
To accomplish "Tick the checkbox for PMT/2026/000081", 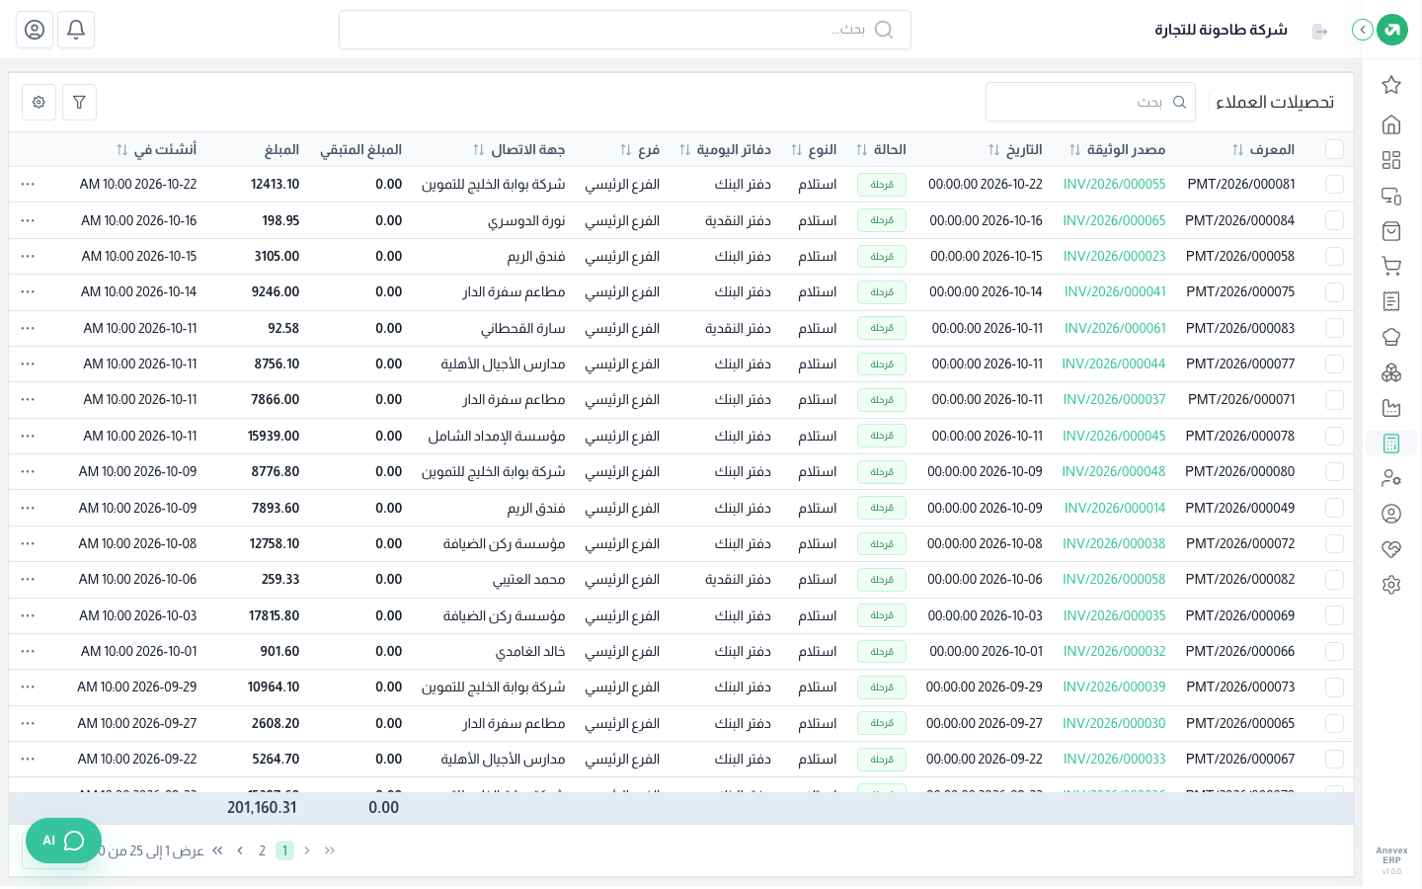I will (1334, 185).
